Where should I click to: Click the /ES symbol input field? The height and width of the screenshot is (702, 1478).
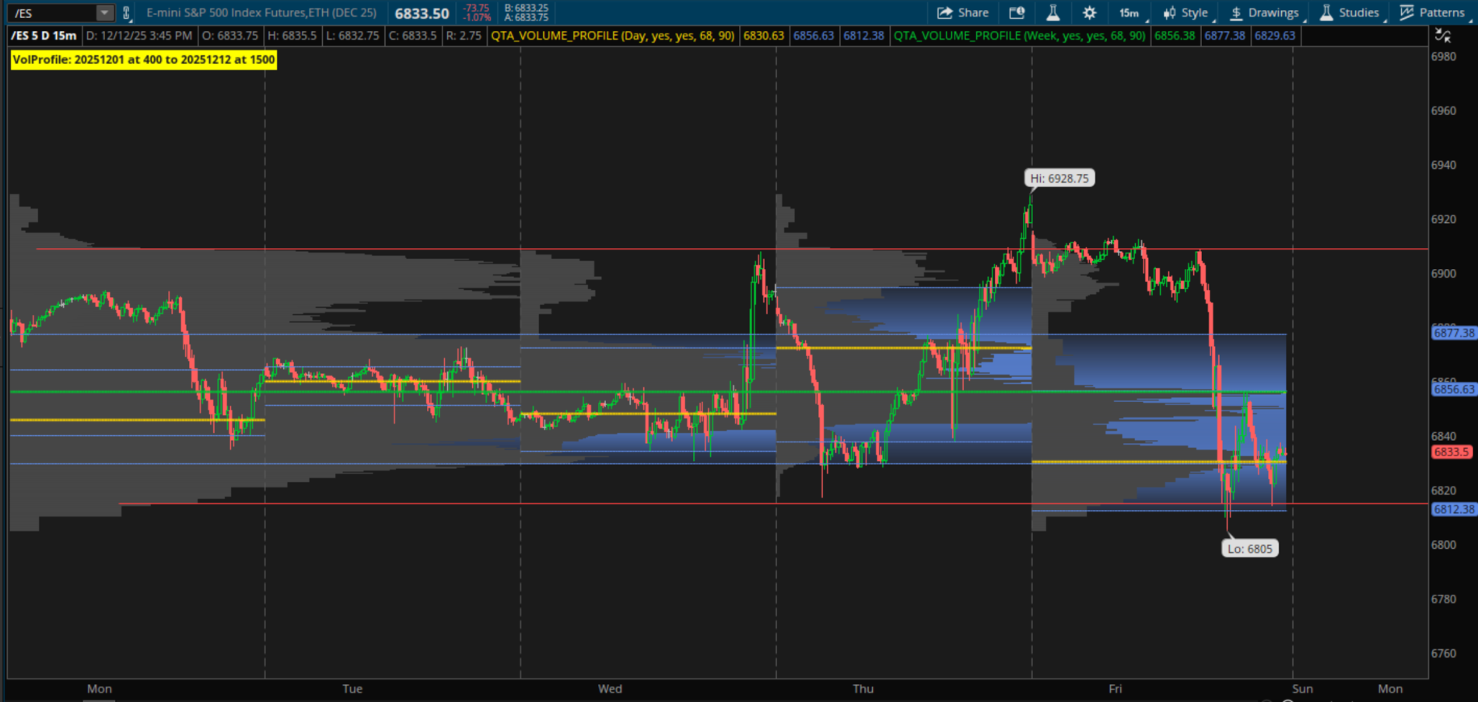pyautogui.click(x=51, y=12)
